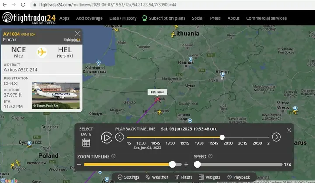Click the OH-LXI registration text
Screen dimensions: 315x183
(11, 83)
